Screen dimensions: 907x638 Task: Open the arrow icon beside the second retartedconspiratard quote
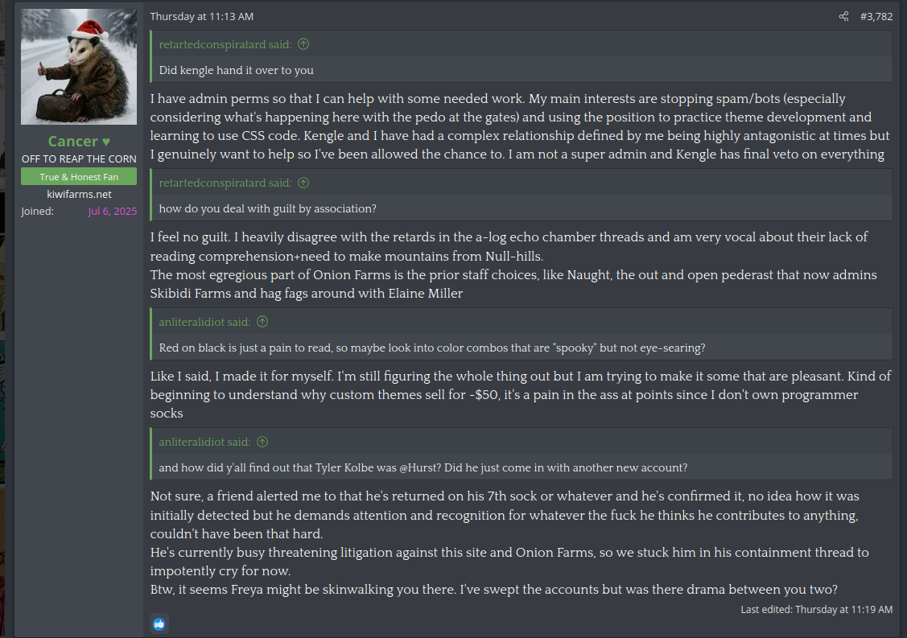[303, 183]
